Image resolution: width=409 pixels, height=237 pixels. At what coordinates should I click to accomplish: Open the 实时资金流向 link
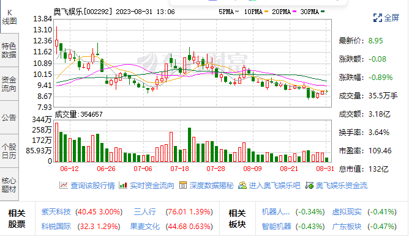click(x=152, y=186)
